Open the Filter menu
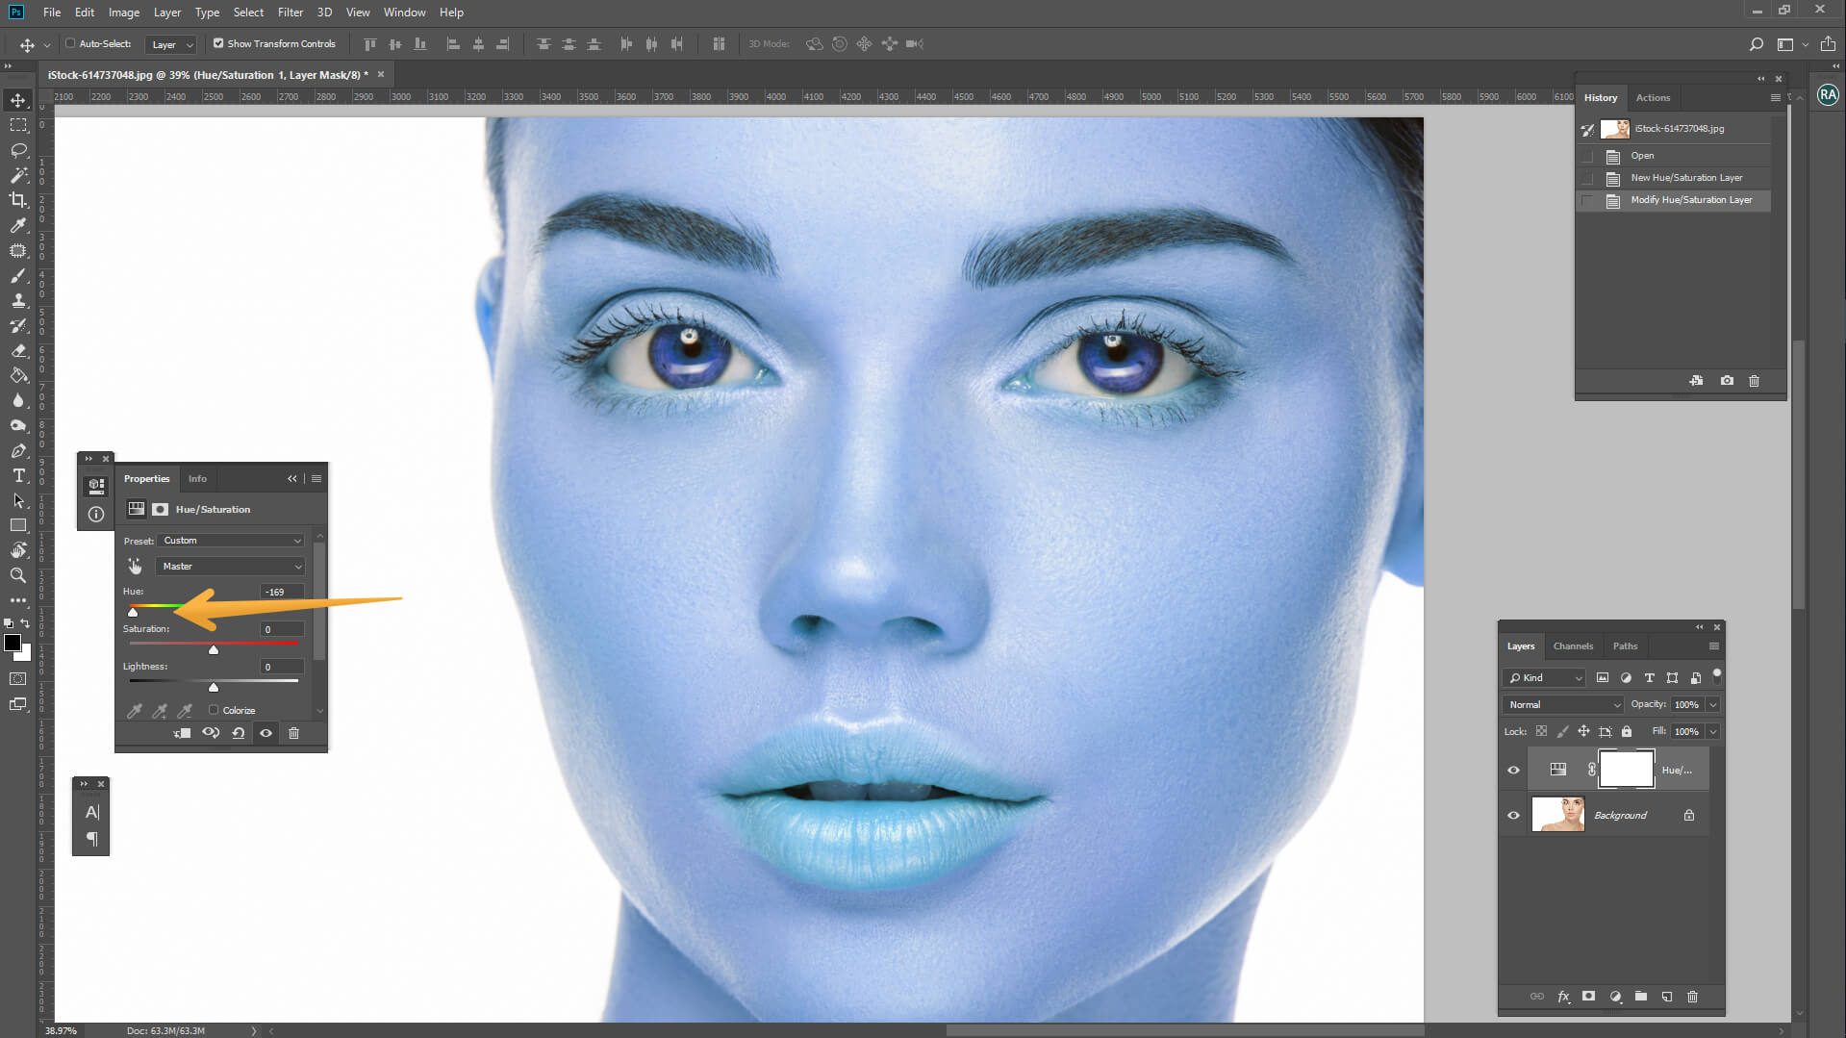 click(291, 13)
